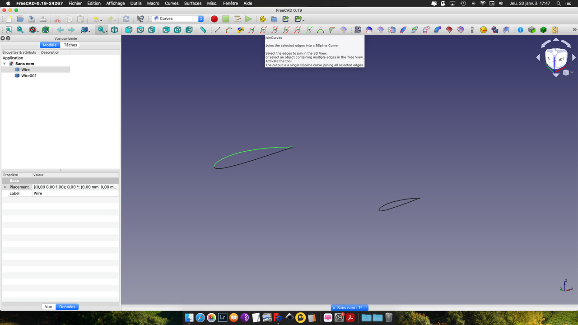Switch to the Vue property tab

click(48, 307)
